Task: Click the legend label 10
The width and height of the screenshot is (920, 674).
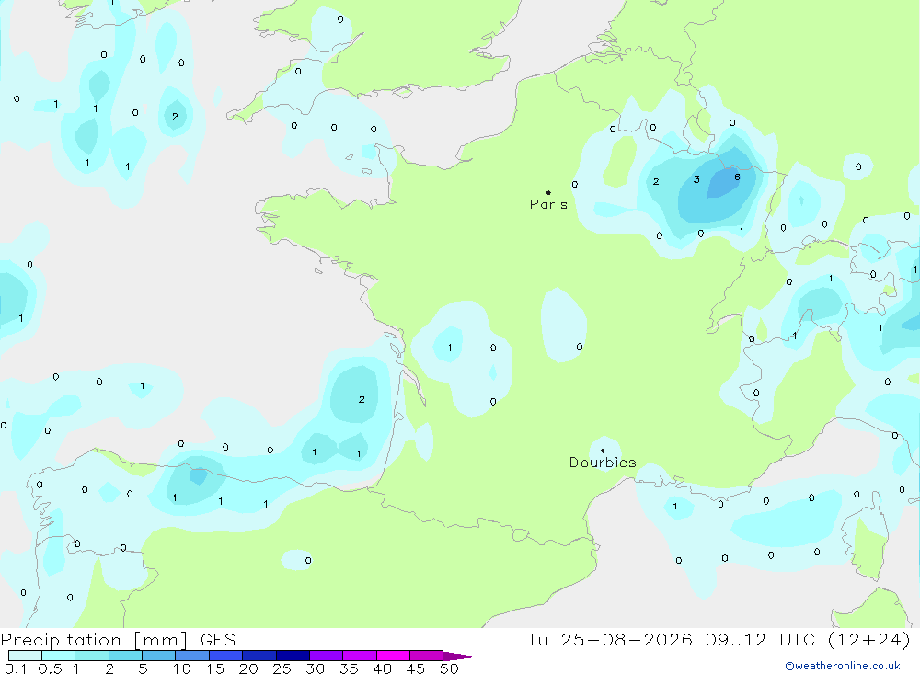Action: [x=182, y=668]
